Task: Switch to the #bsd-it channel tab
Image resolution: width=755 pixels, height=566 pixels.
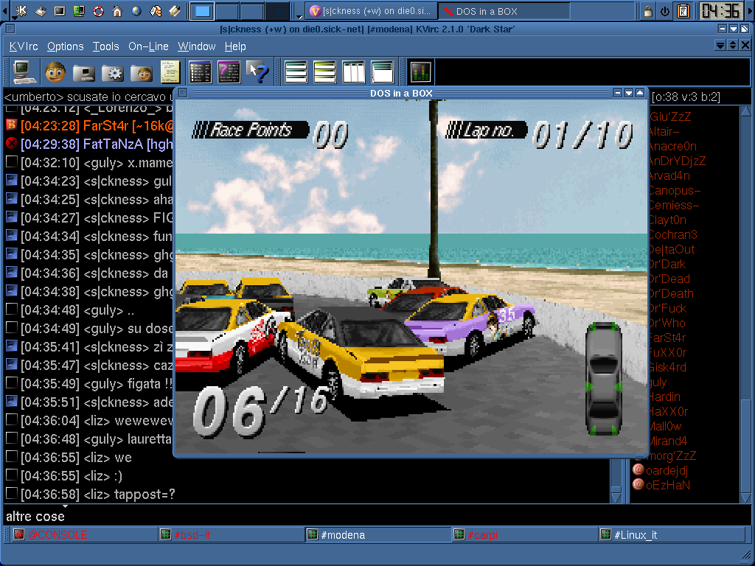Action: tap(230, 535)
